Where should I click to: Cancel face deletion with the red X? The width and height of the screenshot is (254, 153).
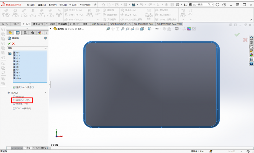click(13, 44)
